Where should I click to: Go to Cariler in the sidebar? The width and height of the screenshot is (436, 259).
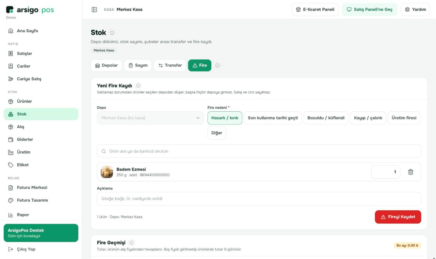click(41, 66)
